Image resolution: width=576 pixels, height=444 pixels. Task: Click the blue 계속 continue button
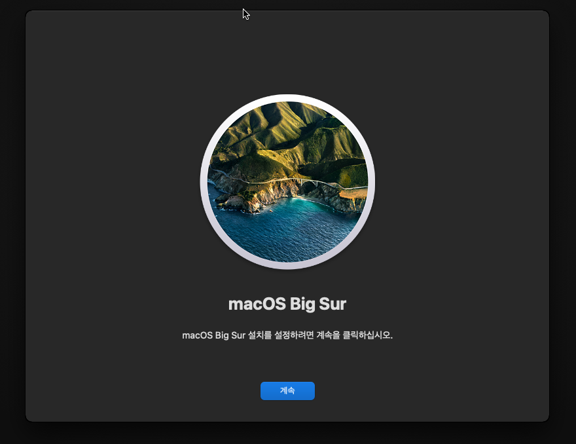pyautogui.click(x=287, y=391)
